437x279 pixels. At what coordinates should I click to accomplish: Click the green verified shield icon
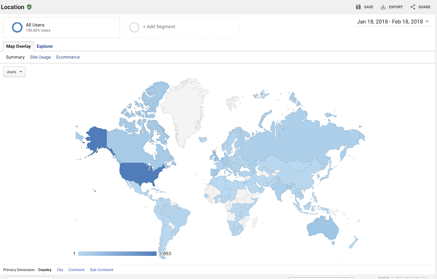(29, 7)
